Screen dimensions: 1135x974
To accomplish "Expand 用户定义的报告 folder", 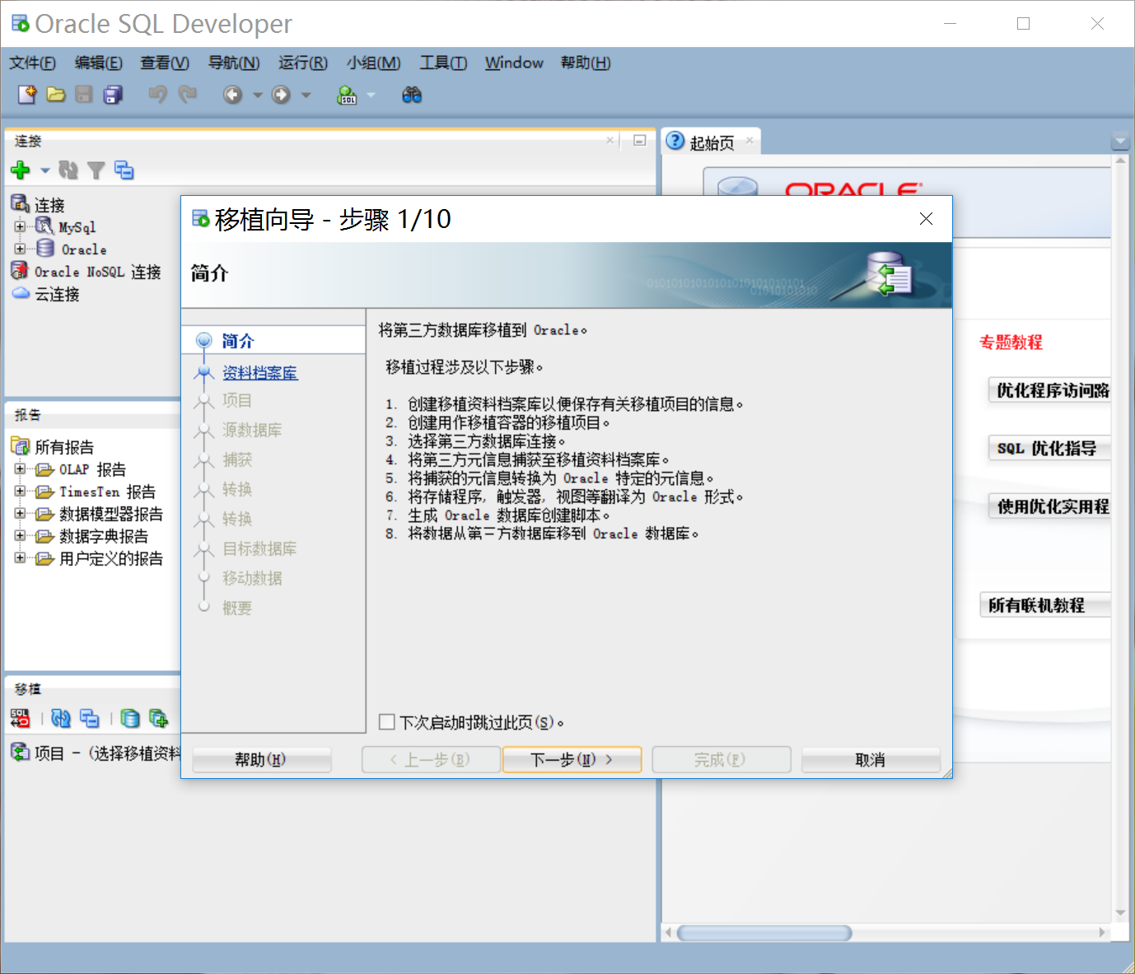I will click(x=20, y=557).
